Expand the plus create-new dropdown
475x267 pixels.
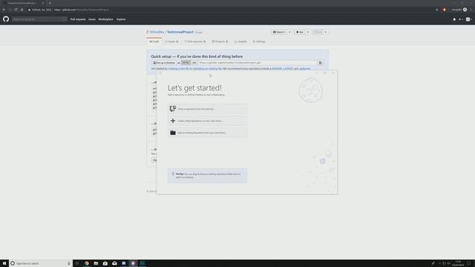(x=461, y=19)
